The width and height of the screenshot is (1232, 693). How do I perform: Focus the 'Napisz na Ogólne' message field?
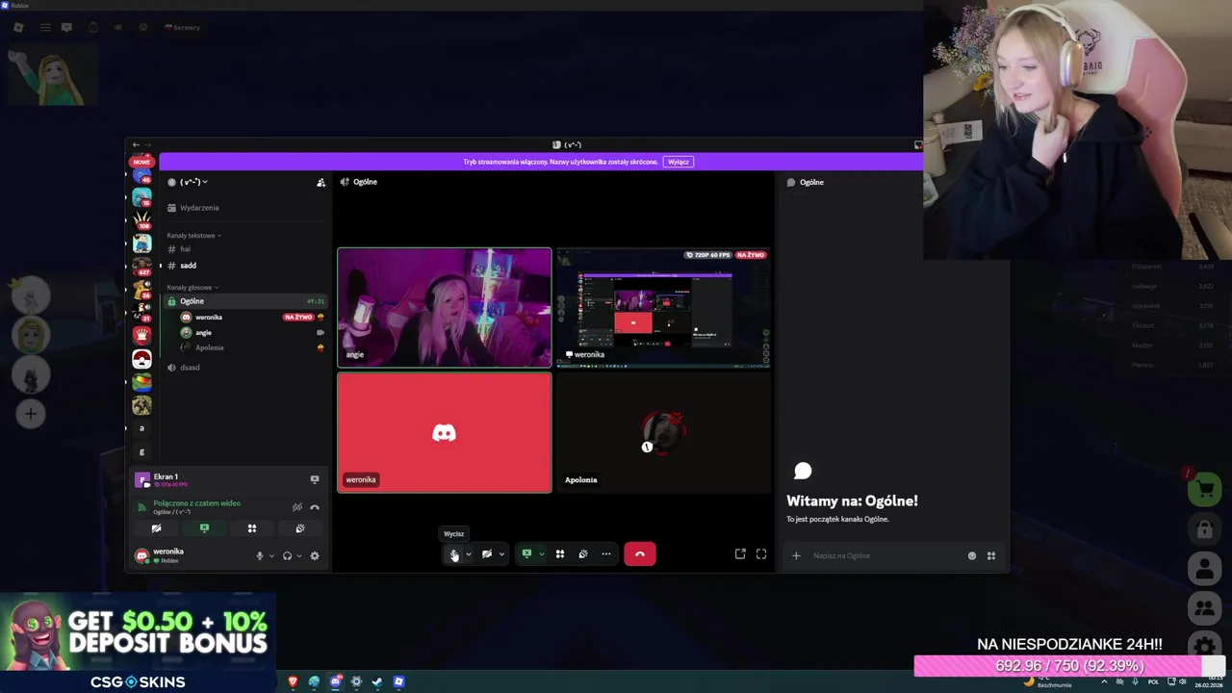click(885, 555)
